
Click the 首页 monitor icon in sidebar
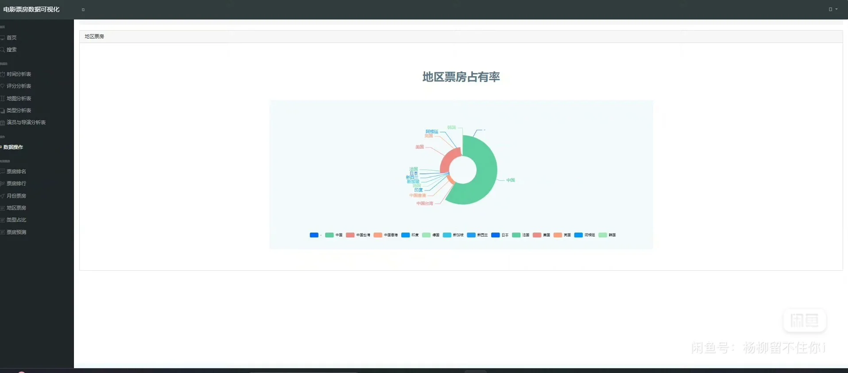coord(2,38)
